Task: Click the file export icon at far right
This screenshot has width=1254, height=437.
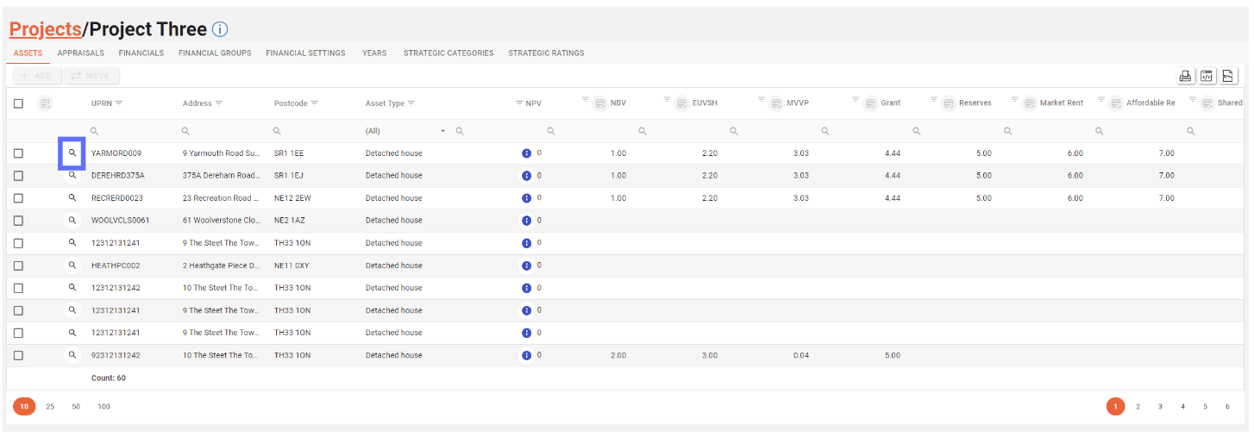Action: (x=1229, y=76)
